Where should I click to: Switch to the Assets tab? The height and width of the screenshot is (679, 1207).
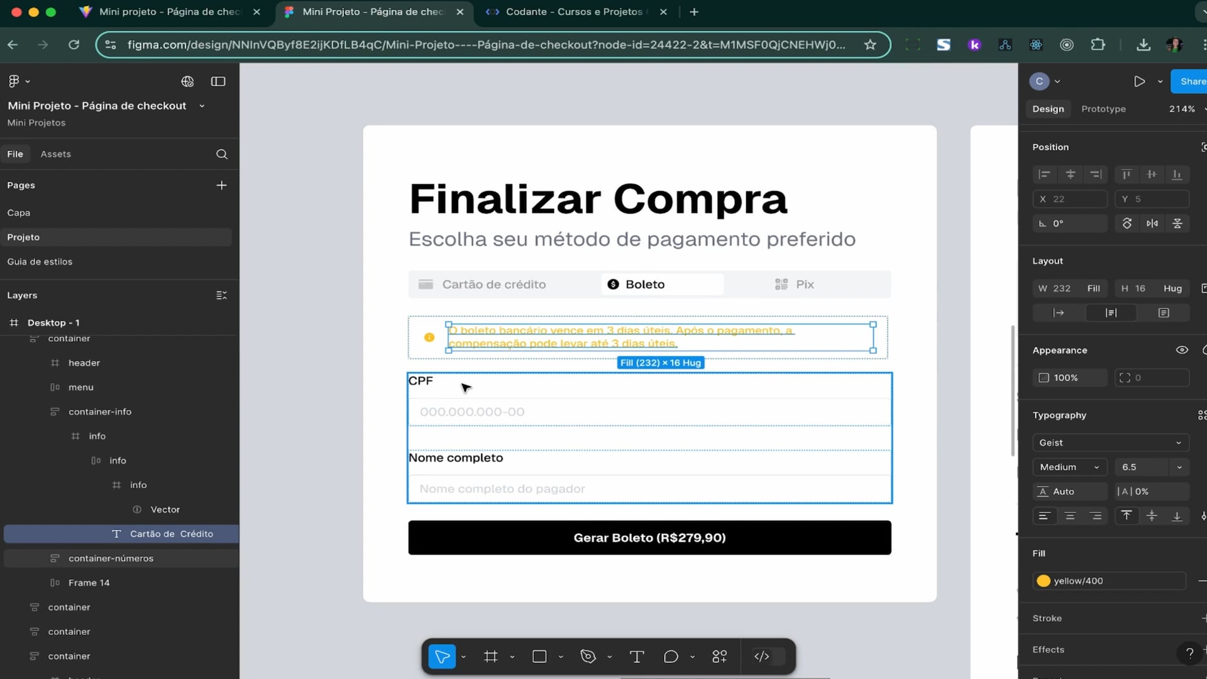pos(55,154)
